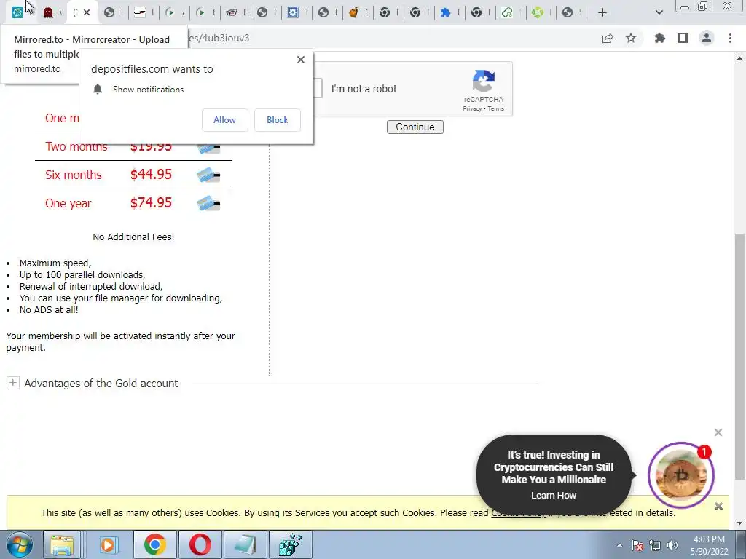Open the Windows Start menu

click(x=20, y=545)
